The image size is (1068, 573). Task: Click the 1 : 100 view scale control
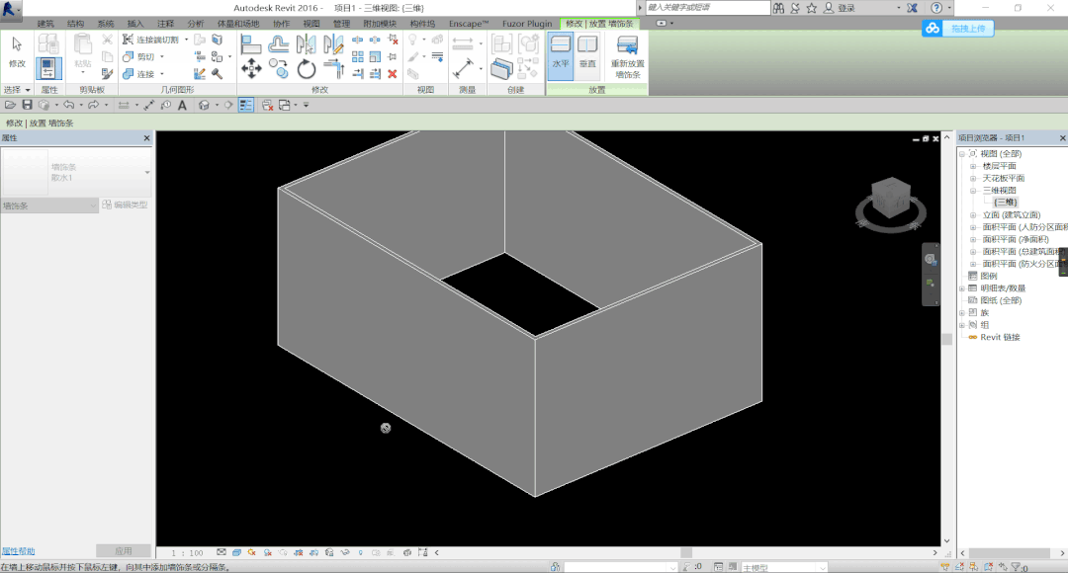[187, 553]
